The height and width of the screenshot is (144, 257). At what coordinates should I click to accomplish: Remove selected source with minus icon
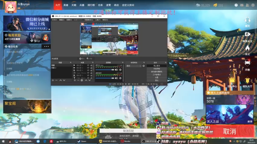tap(78, 80)
